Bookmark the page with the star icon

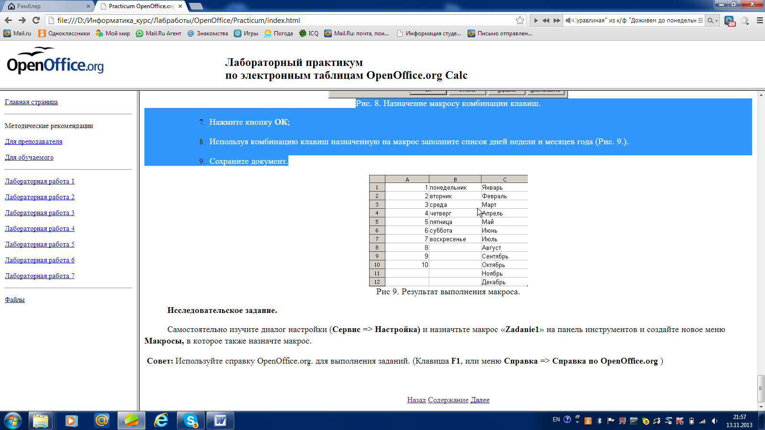pos(520,20)
